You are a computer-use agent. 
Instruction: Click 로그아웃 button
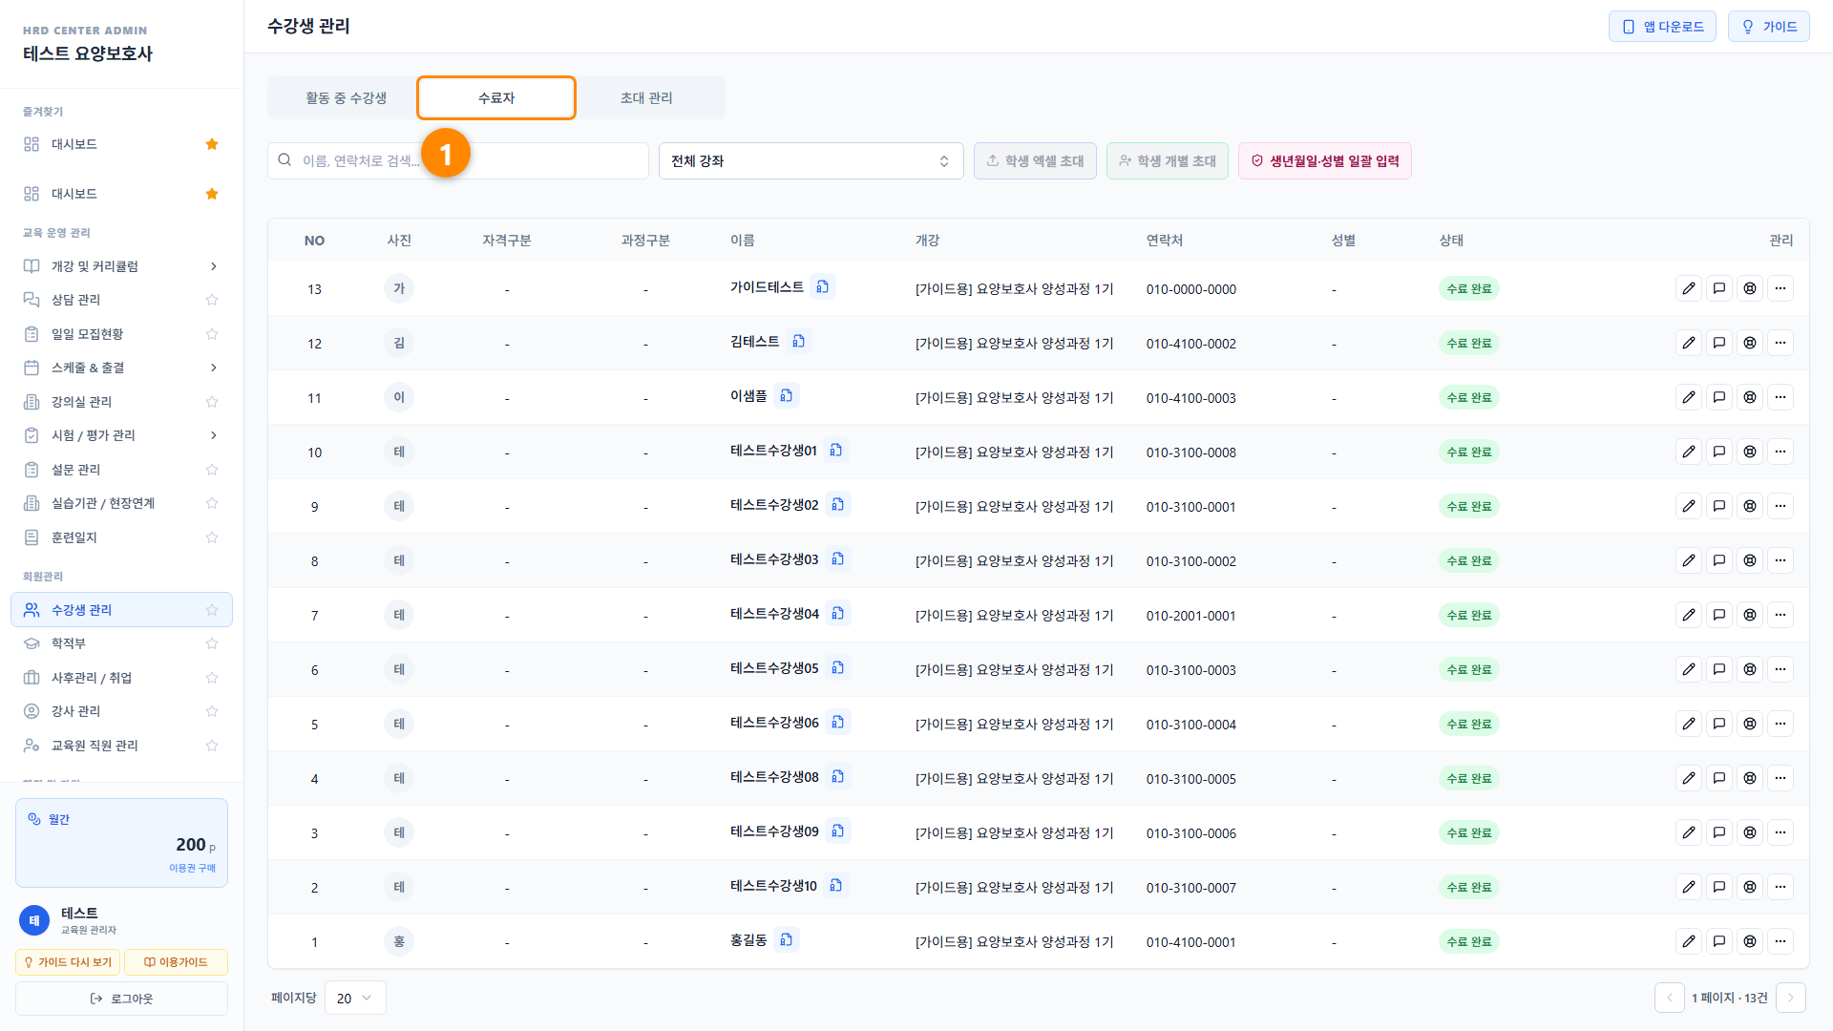[121, 999]
